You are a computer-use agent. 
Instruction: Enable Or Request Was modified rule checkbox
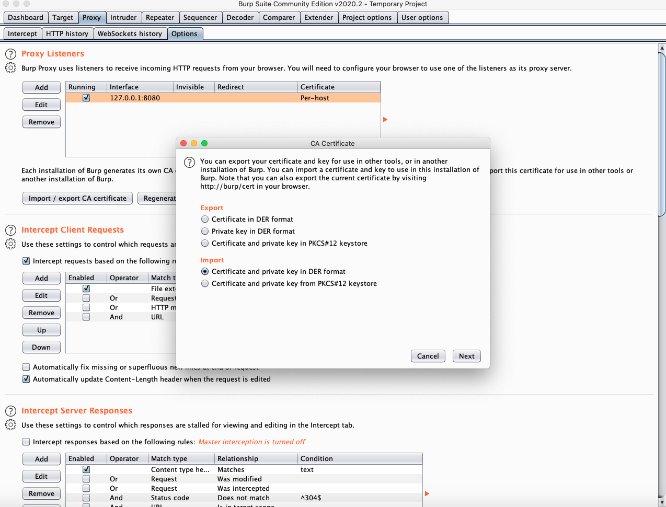pos(86,479)
